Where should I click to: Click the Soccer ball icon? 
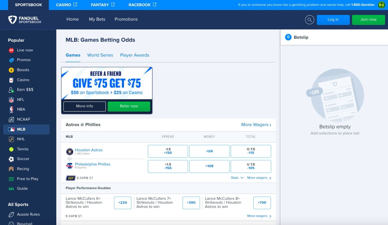coord(11,159)
